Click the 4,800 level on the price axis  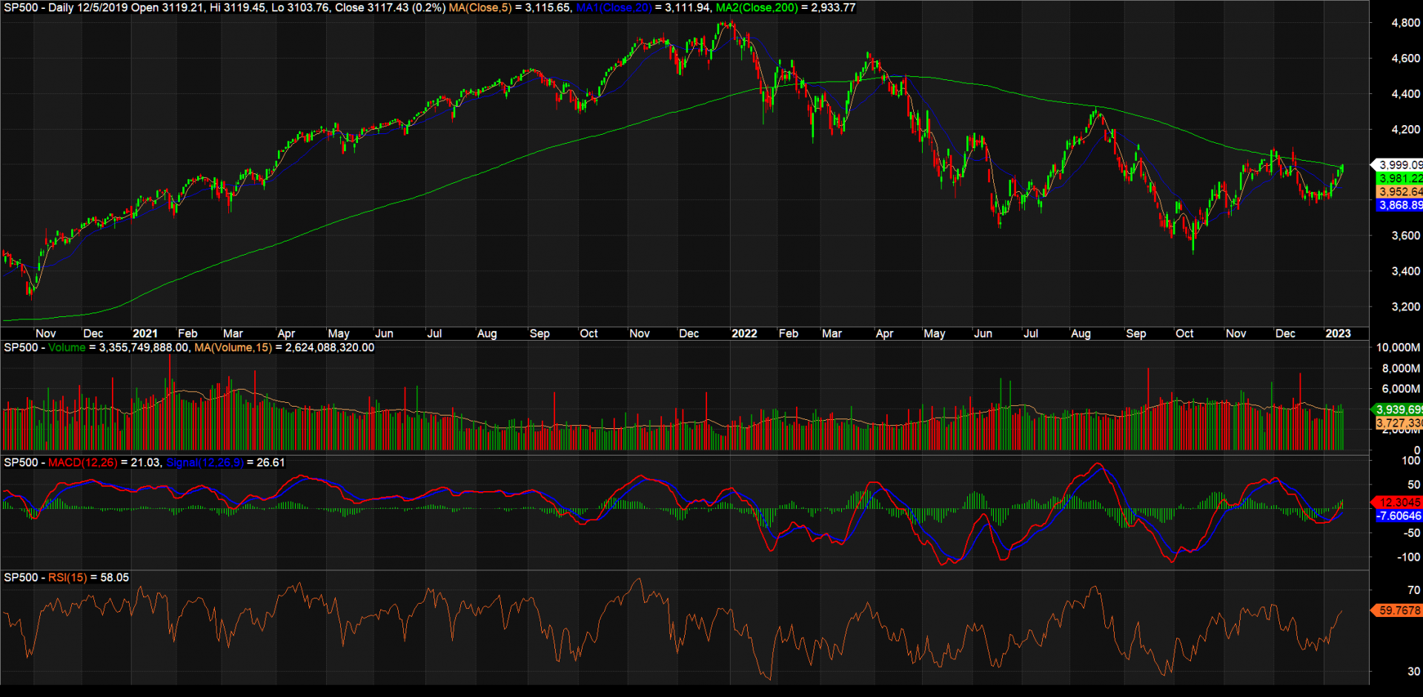[1407, 23]
